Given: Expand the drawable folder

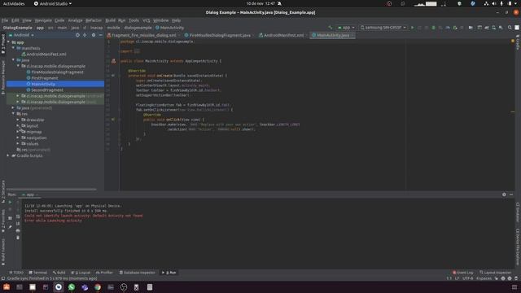Looking at the screenshot, I should (x=18, y=120).
